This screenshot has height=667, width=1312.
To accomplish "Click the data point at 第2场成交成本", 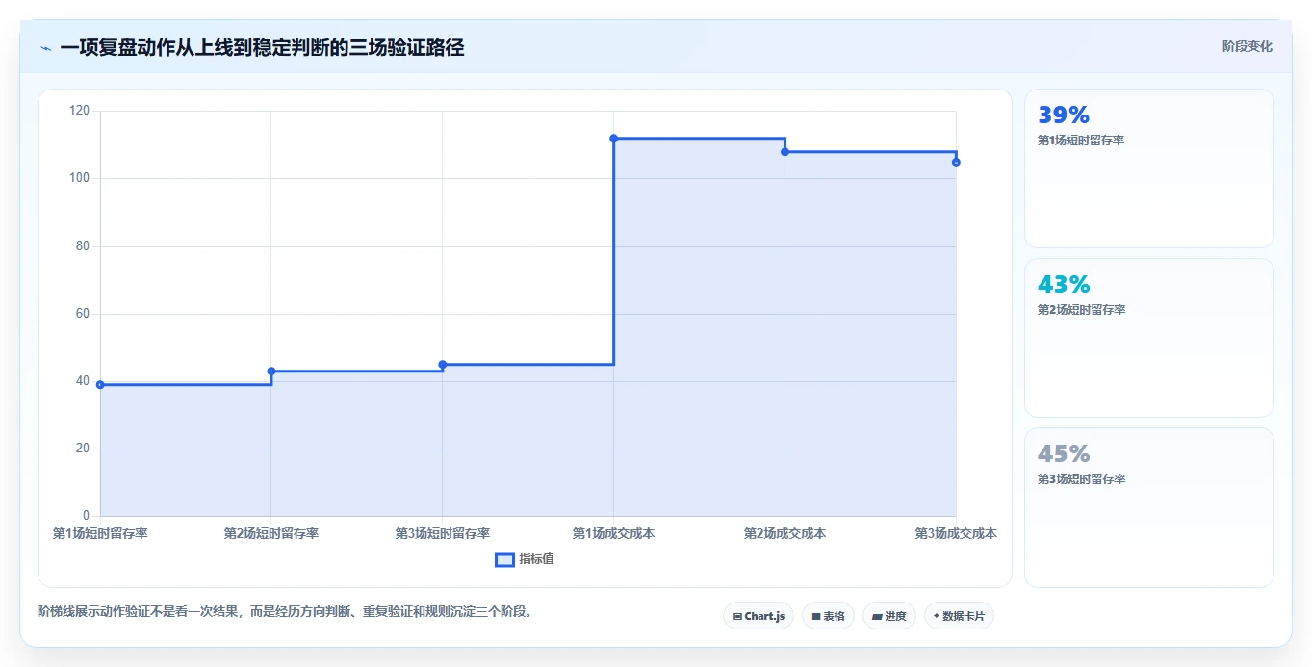I will point(785,152).
